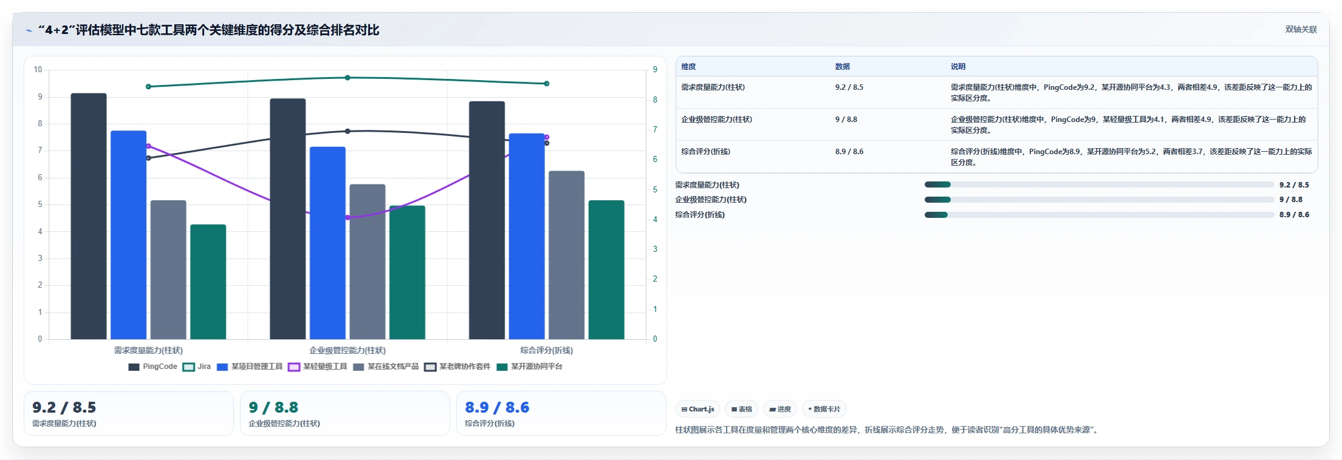Click the 进度 tag chip
1342x460 pixels.
(780, 409)
